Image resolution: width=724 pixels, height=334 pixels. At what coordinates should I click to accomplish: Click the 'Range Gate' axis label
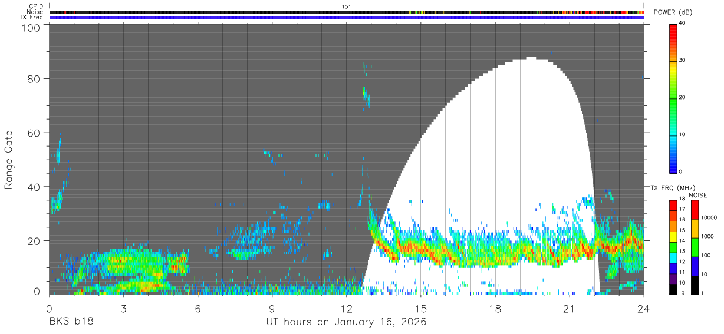click(9, 160)
